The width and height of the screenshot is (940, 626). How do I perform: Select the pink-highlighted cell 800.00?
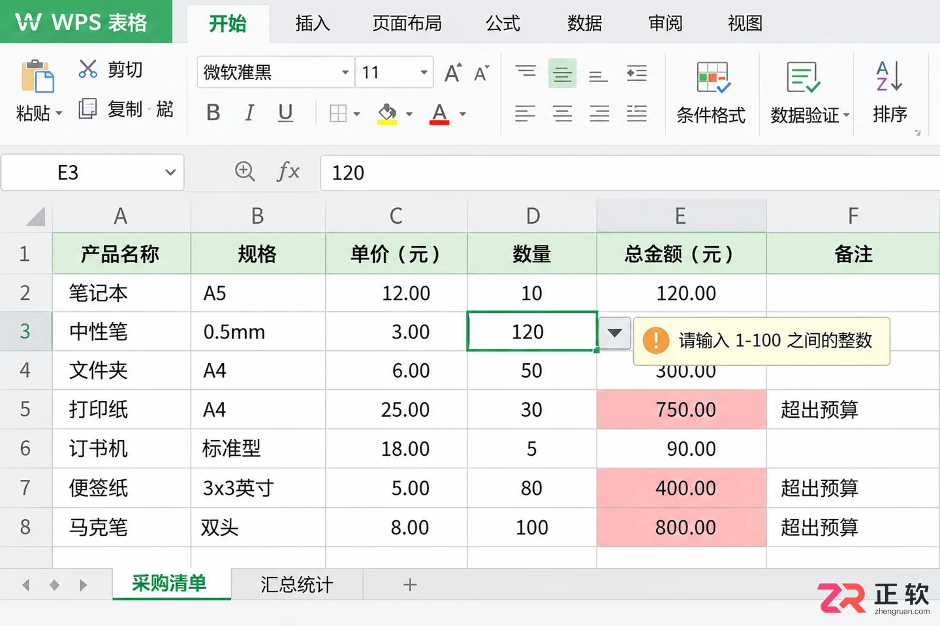[681, 527]
